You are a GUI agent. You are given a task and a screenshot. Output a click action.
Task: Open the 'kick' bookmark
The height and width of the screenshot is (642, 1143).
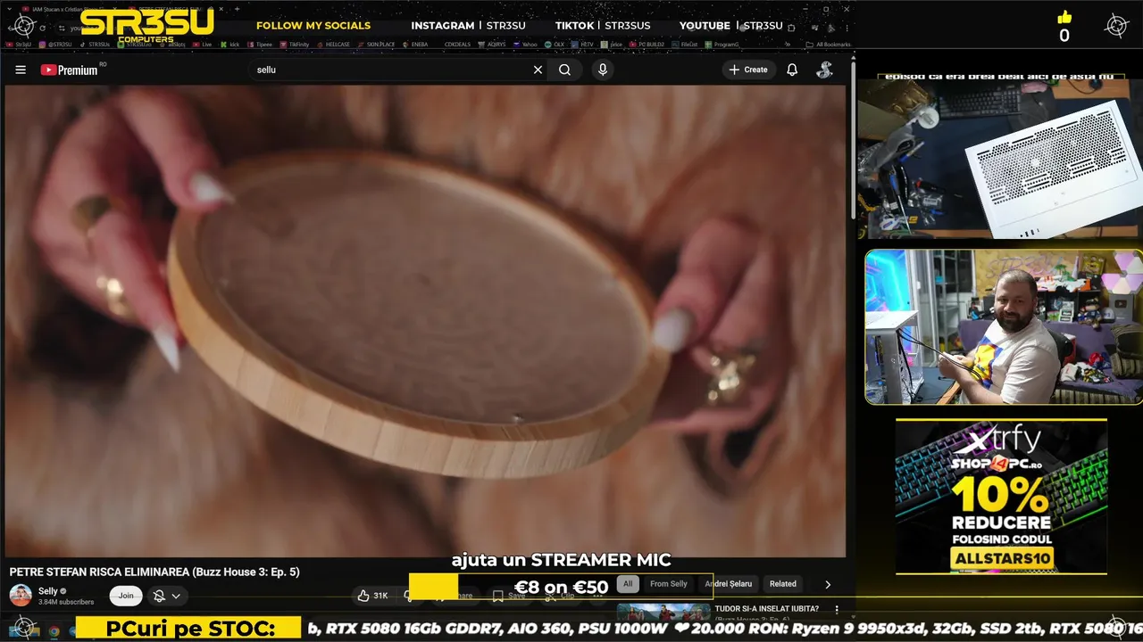click(x=229, y=44)
